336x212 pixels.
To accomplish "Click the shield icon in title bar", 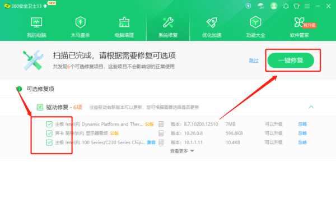I will [248, 6].
